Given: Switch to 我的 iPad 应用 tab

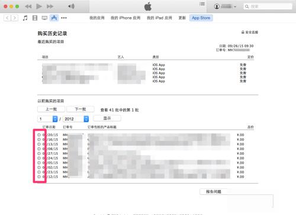Looking at the screenshot, I should (x=159, y=18).
